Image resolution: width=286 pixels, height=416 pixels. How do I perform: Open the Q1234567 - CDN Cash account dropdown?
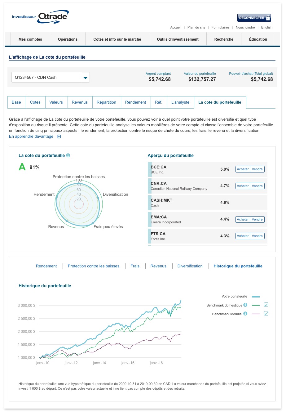pyautogui.click(x=51, y=77)
